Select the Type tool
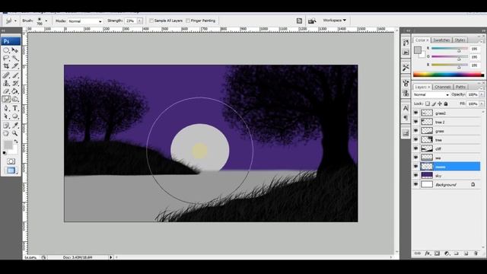487x274 pixels. click(15, 108)
